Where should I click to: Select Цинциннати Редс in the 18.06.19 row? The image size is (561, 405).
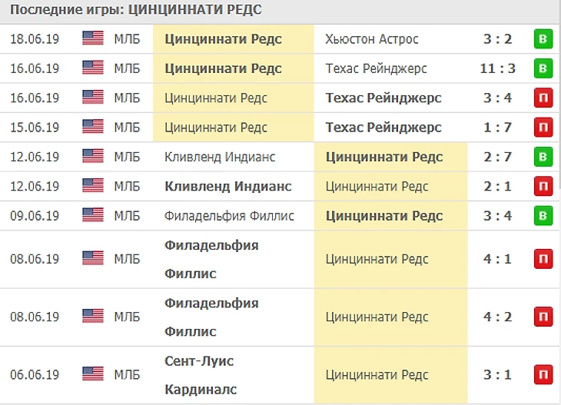(223, 39)
